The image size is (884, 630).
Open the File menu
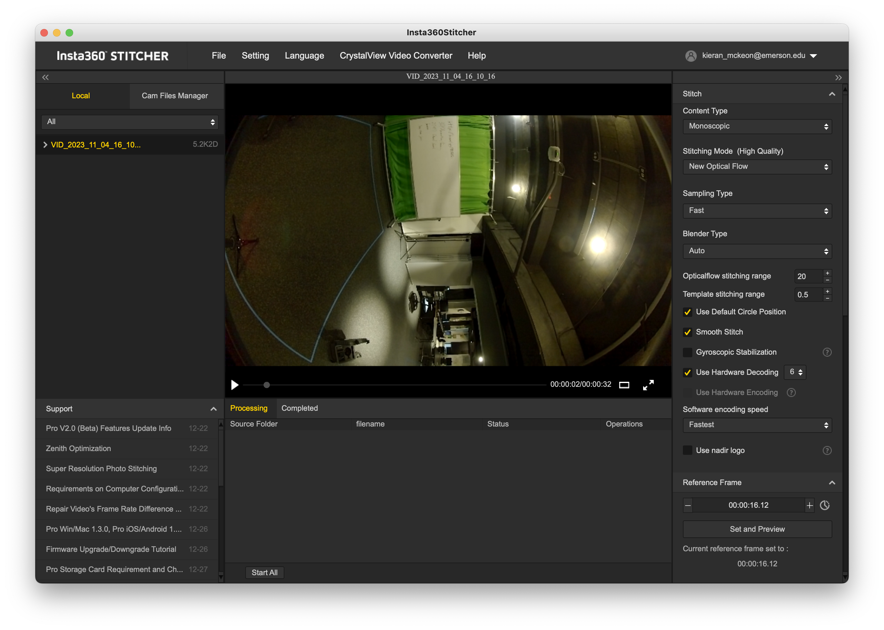[x=218, y=56]
